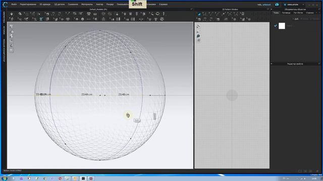Screen dimensions: 323x181
Task: Click the highlighted teal tool in the 3D toolbar
Action: 41,19
